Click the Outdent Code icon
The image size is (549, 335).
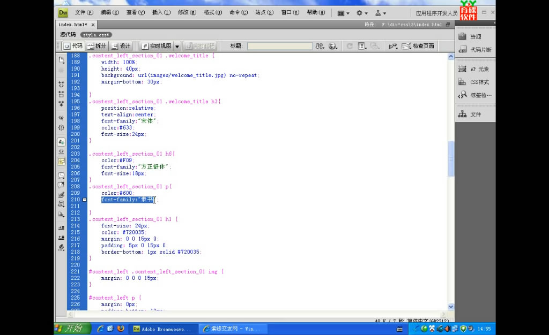coord(61,238)
